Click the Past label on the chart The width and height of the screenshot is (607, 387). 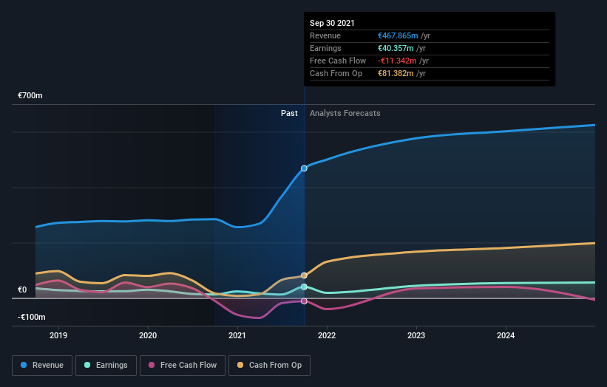pyautogui.click(x=289, y=113)
